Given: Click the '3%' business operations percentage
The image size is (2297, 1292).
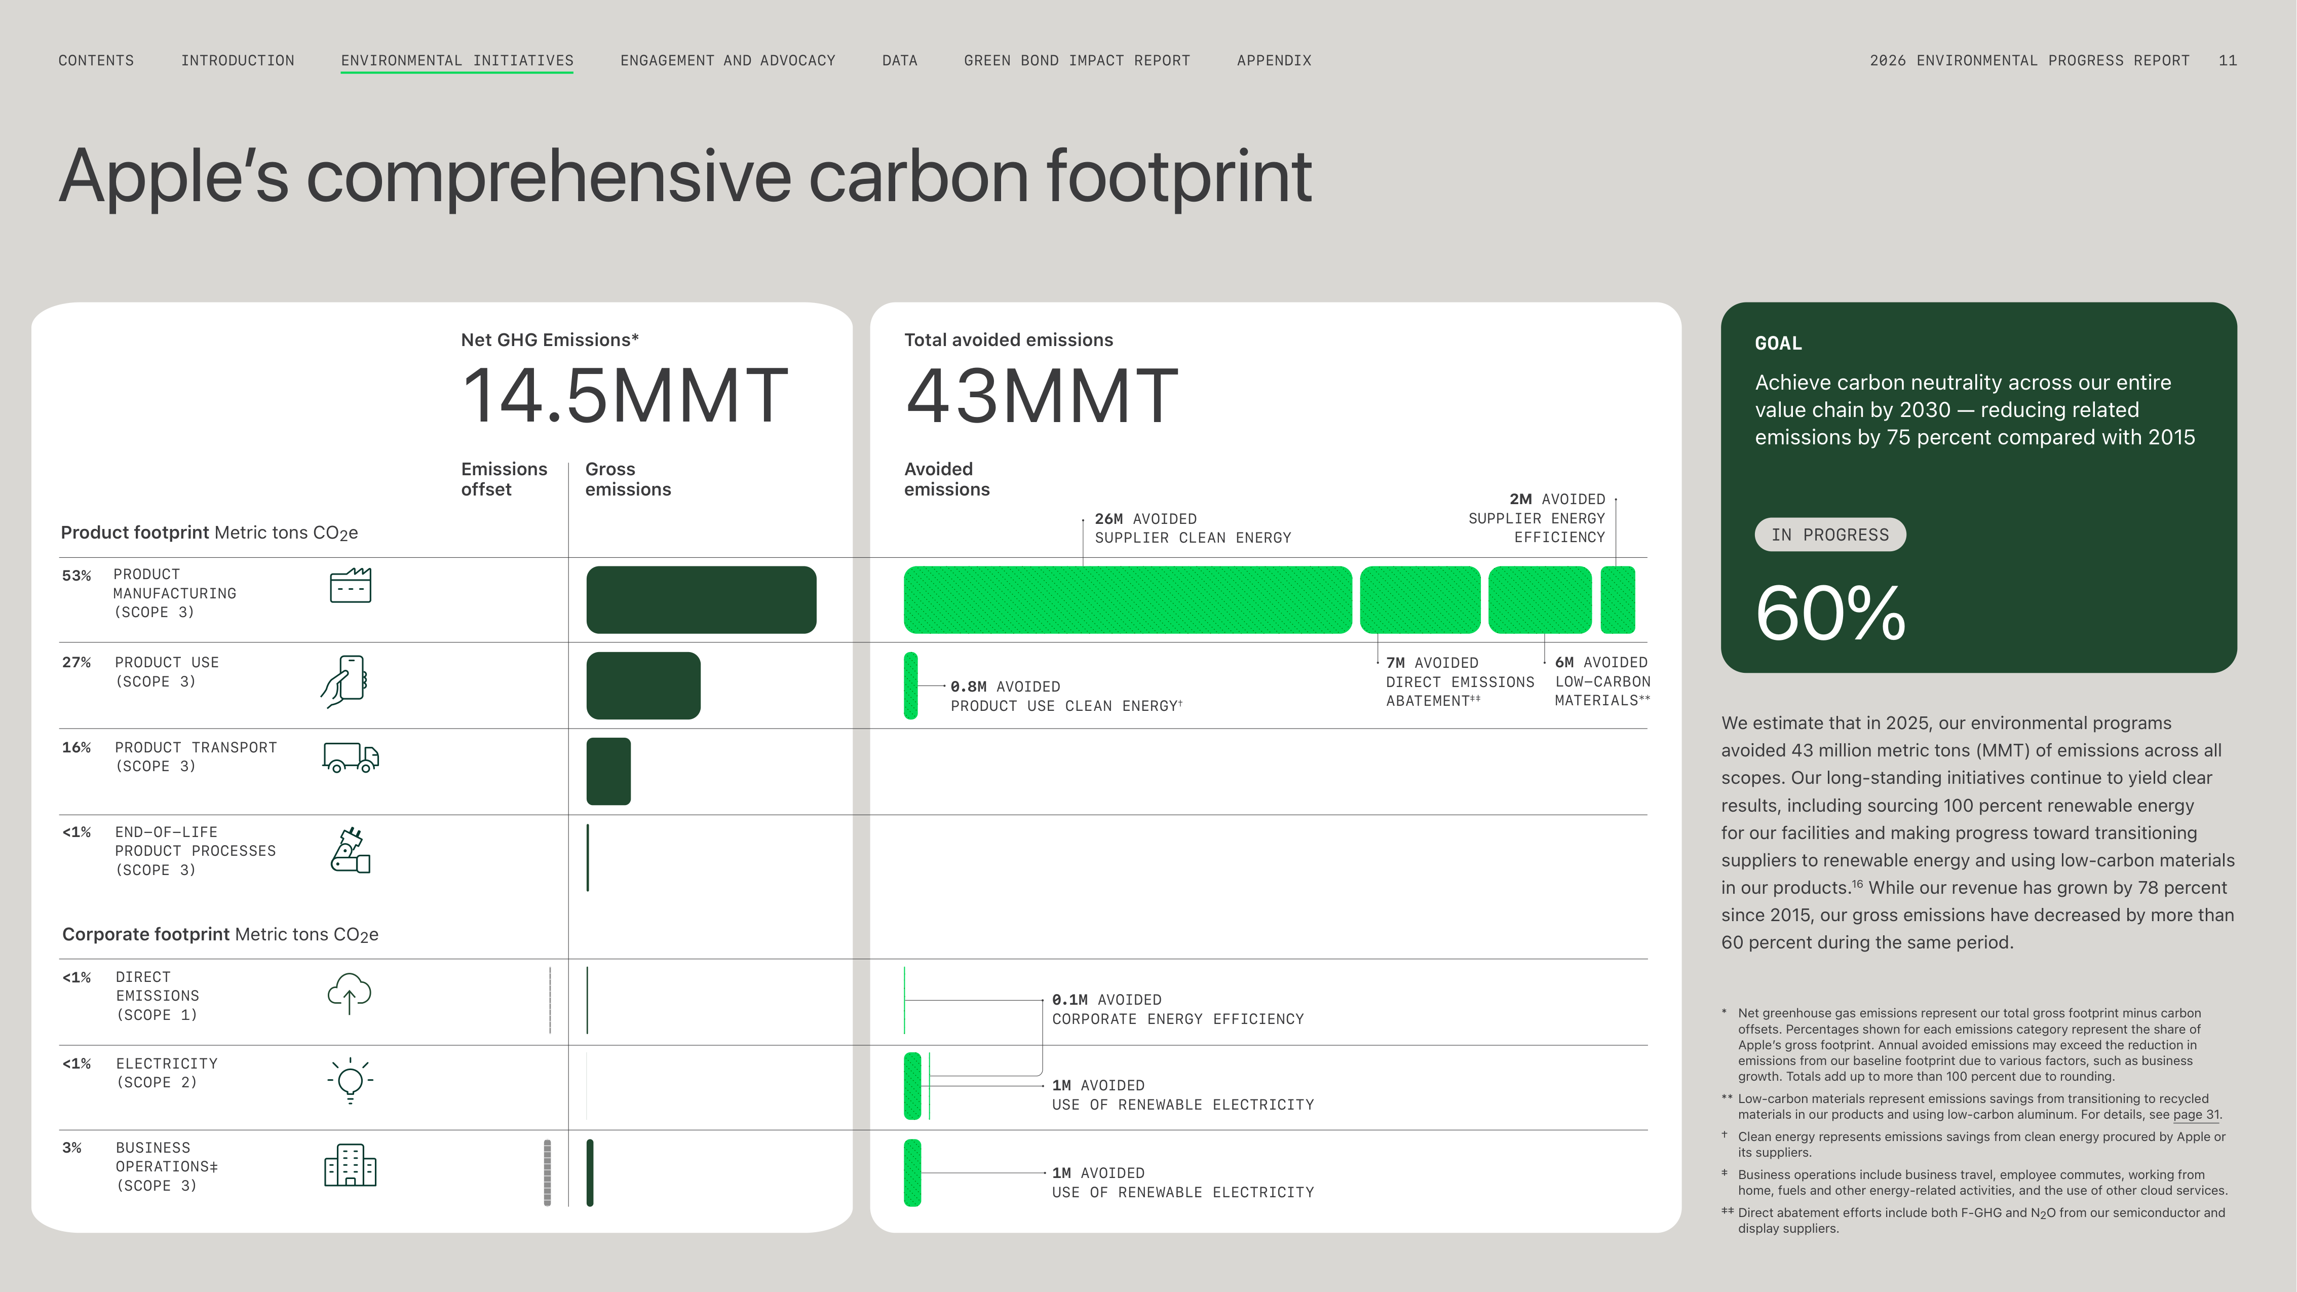Looking at the screenshot, I should 72,1148.
